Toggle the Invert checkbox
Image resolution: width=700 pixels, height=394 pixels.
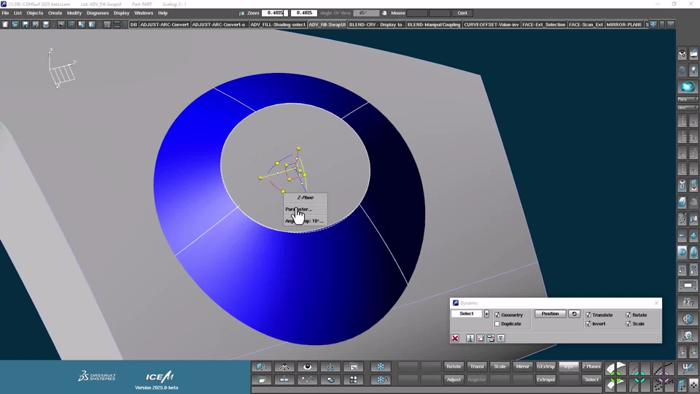tap(588, 324)
